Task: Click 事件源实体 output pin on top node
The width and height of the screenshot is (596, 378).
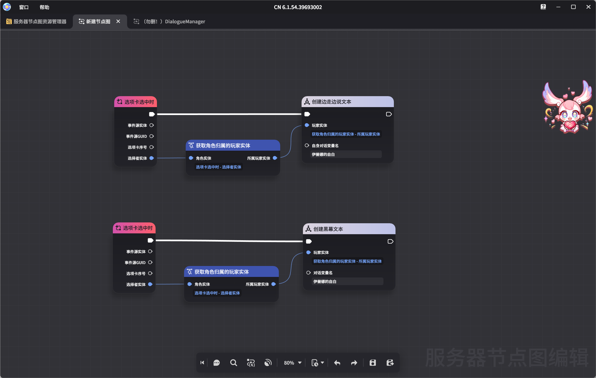Action: [151, 125]
